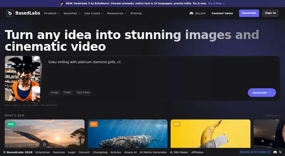Open the Discord link in the header
The image size is (285, 156).
pyautogui.click(x=197, y=13)
